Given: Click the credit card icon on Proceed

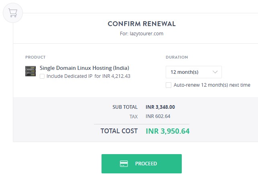Looking at the screenshot, I should 124,164.
